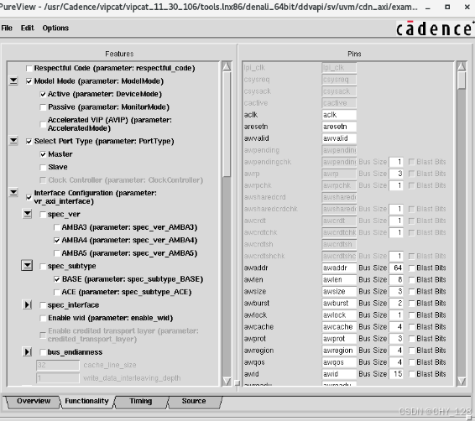This screenshot has width=475, height=421.
Task: Collapse the spec_ver node arrow
Action: (x=27, y=214)
